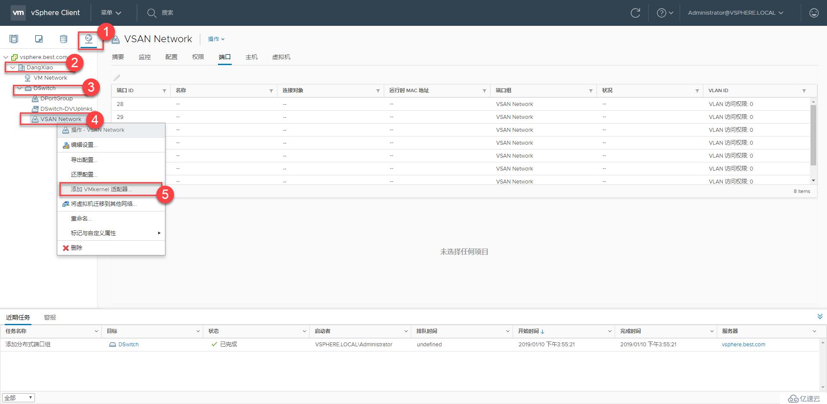Image resolution: width=827 pixels, height=404 pixels.
Task: Choose 还原配置 from context menu
Action: pos(111,174)
